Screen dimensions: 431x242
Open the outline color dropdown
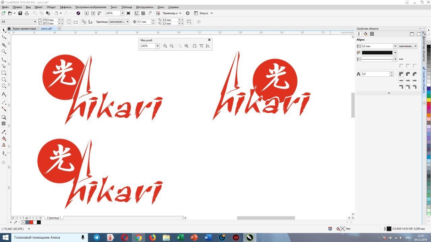click(x=395, y=52)
